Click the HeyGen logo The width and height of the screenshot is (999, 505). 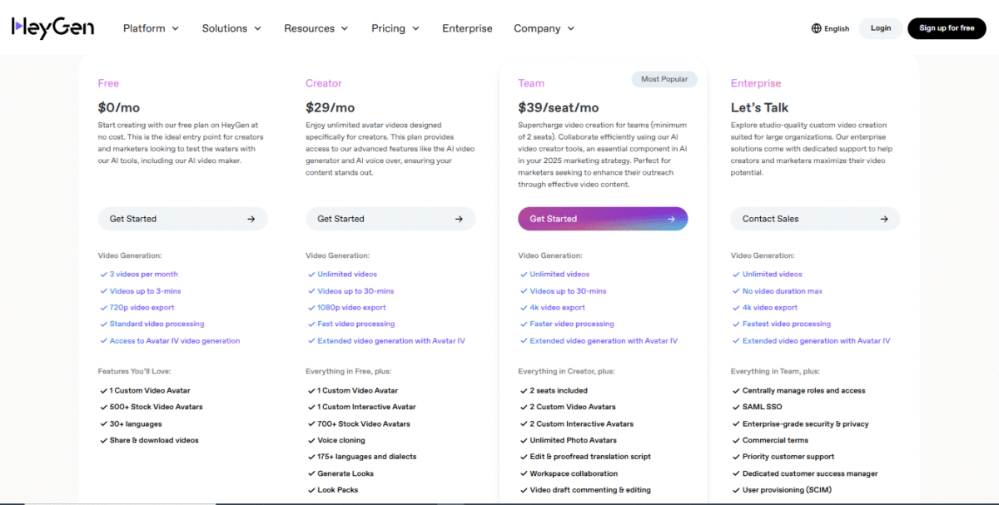tap(52, 27)
